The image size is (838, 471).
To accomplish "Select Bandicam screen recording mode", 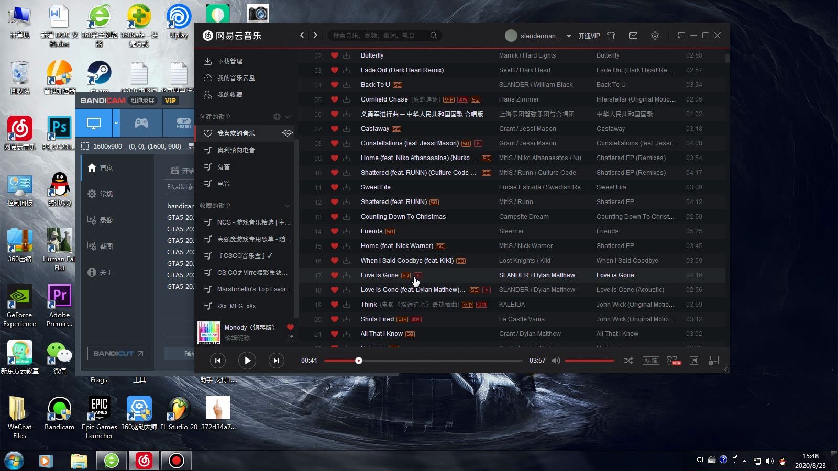I will point(94,124).
